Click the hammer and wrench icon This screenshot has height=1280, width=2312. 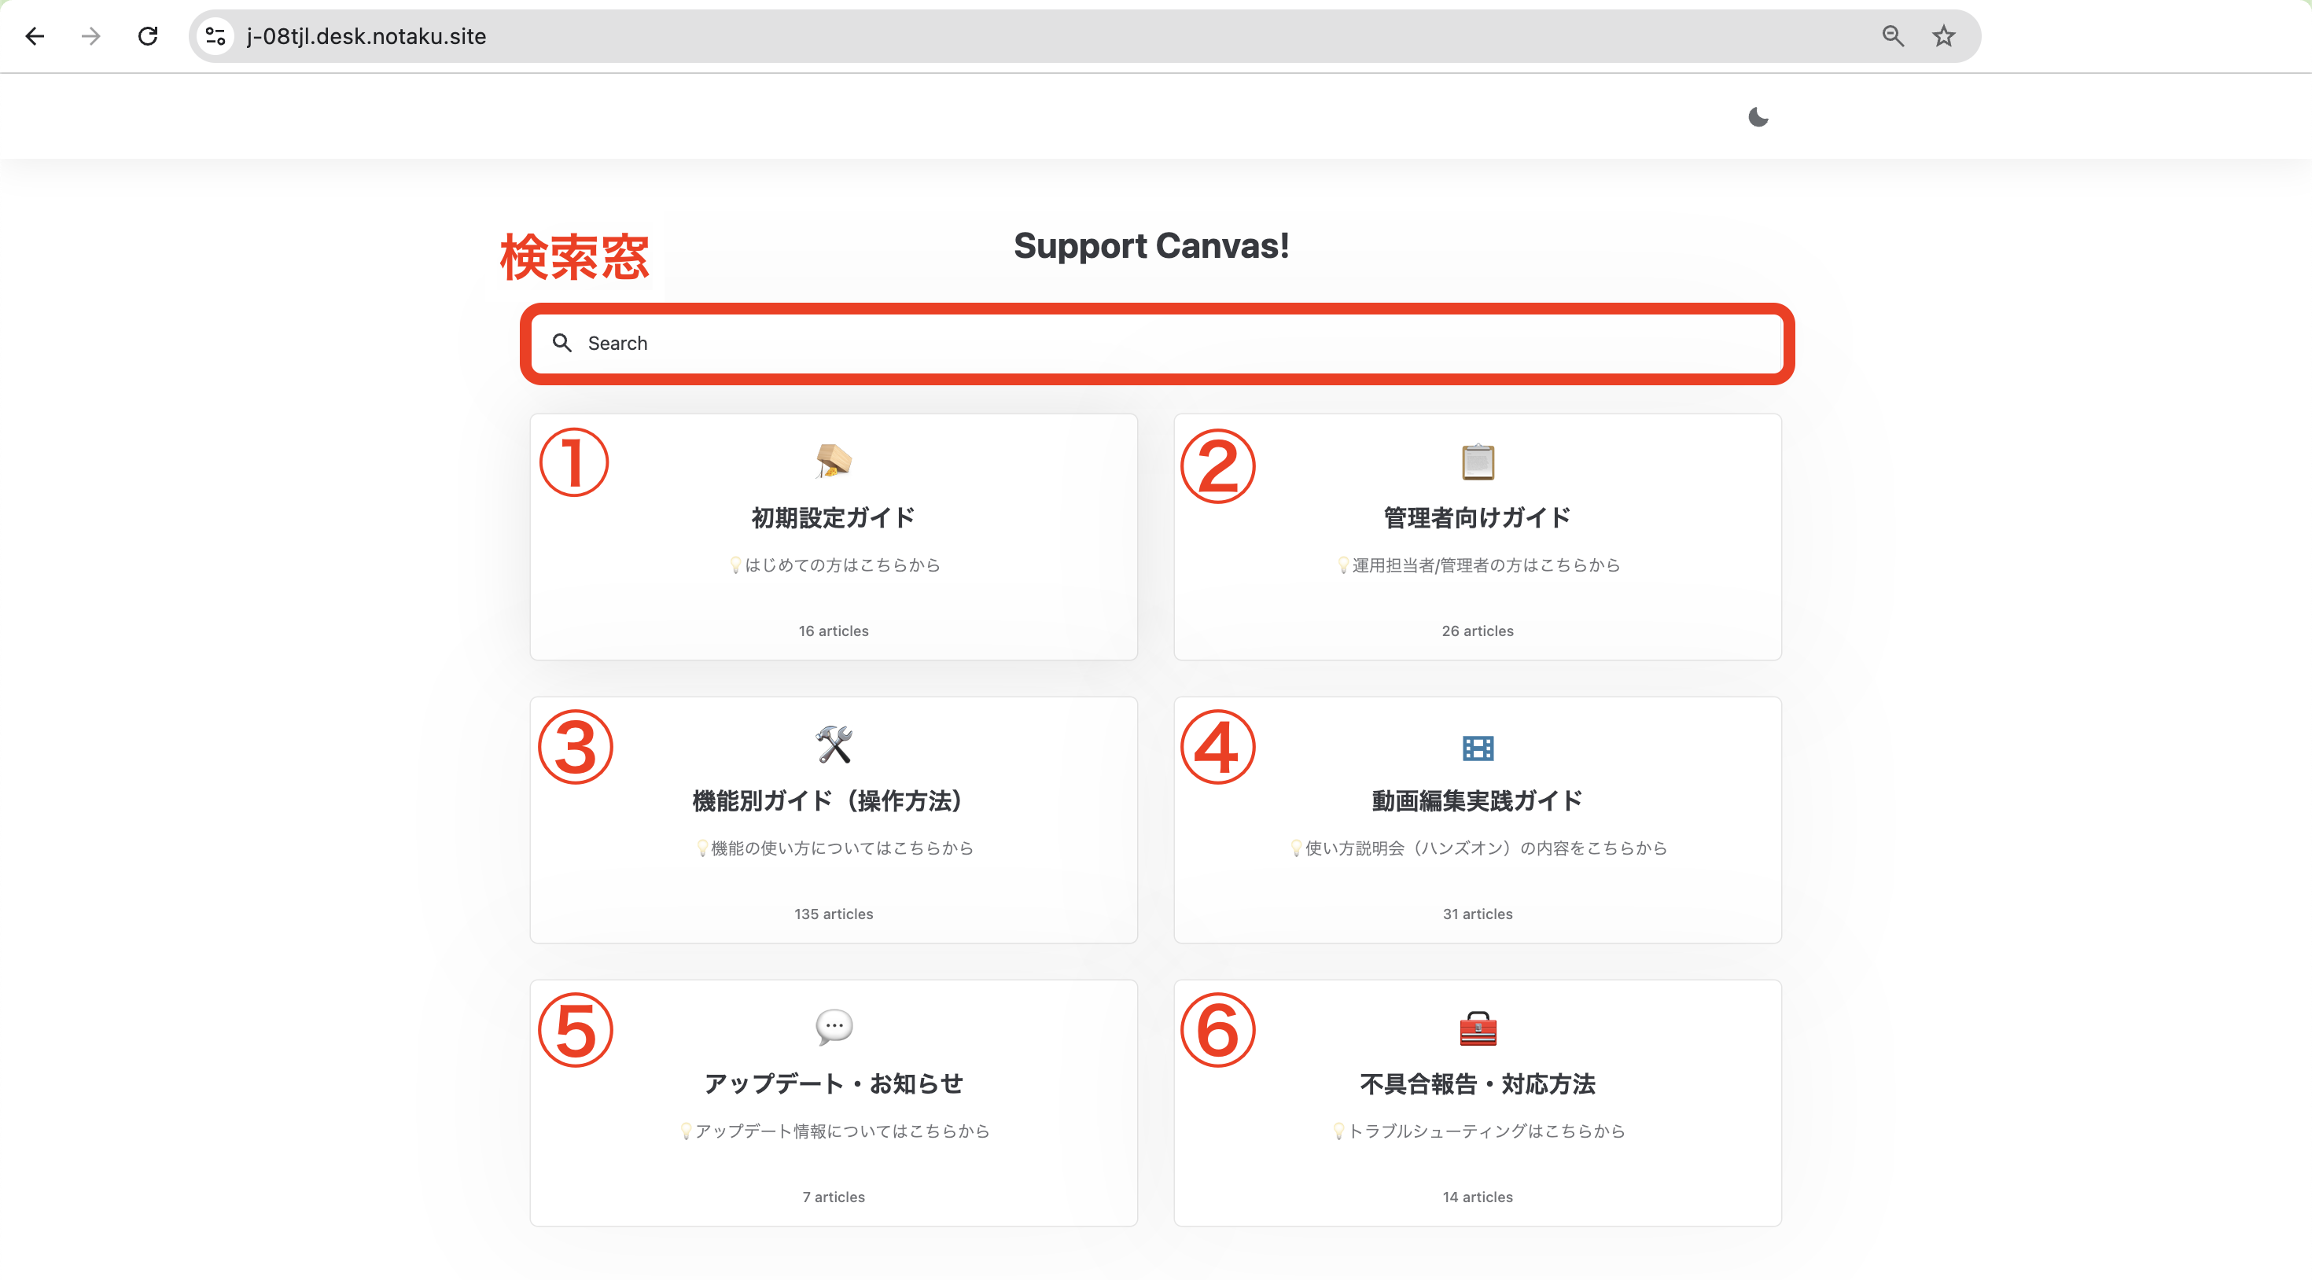(833, 744)
